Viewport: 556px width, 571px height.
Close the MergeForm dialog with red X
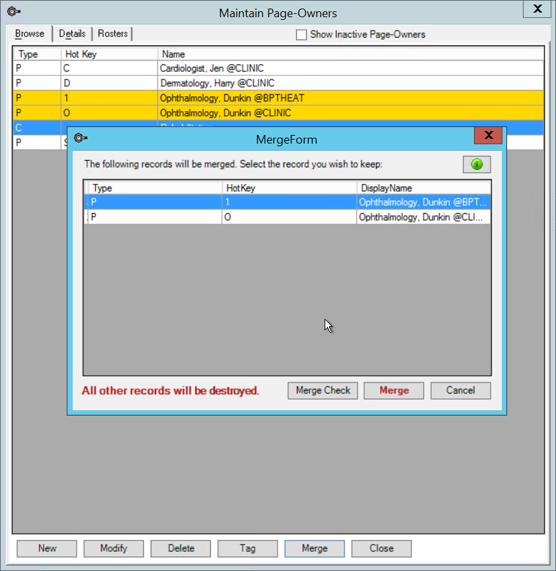tap(489, 135)
